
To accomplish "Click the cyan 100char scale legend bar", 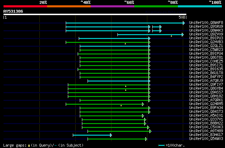I will click(161, 146).
